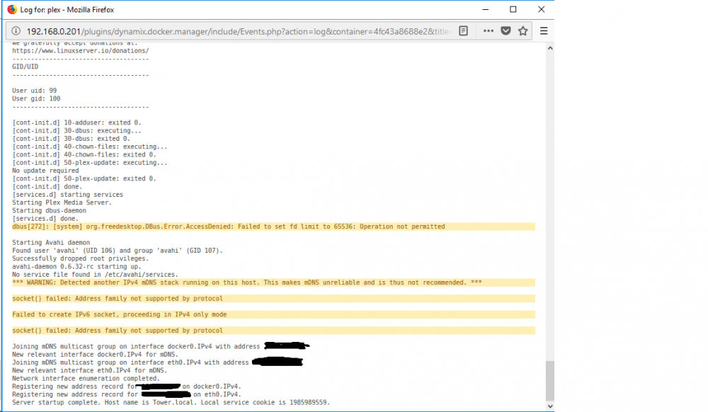Click the 'User gid: 100' line
Screen dimensions: 708x412
point(36,99)
